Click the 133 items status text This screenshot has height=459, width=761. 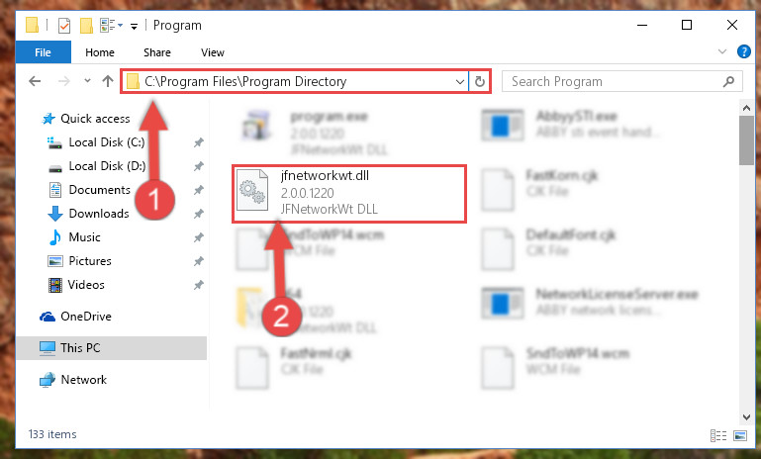[x=52, y=434]
